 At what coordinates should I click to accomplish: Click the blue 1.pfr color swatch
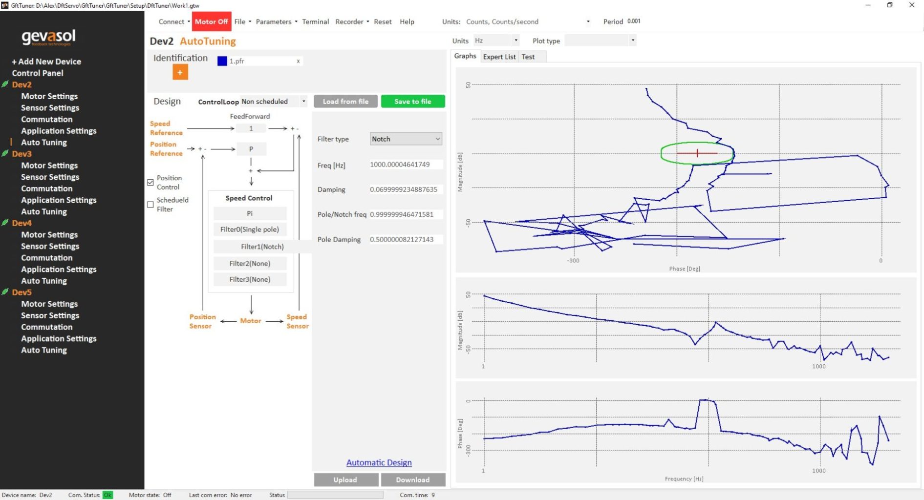click(x=222, y=61)
